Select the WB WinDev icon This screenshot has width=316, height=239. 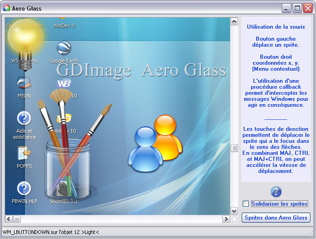tap(64, 84)
